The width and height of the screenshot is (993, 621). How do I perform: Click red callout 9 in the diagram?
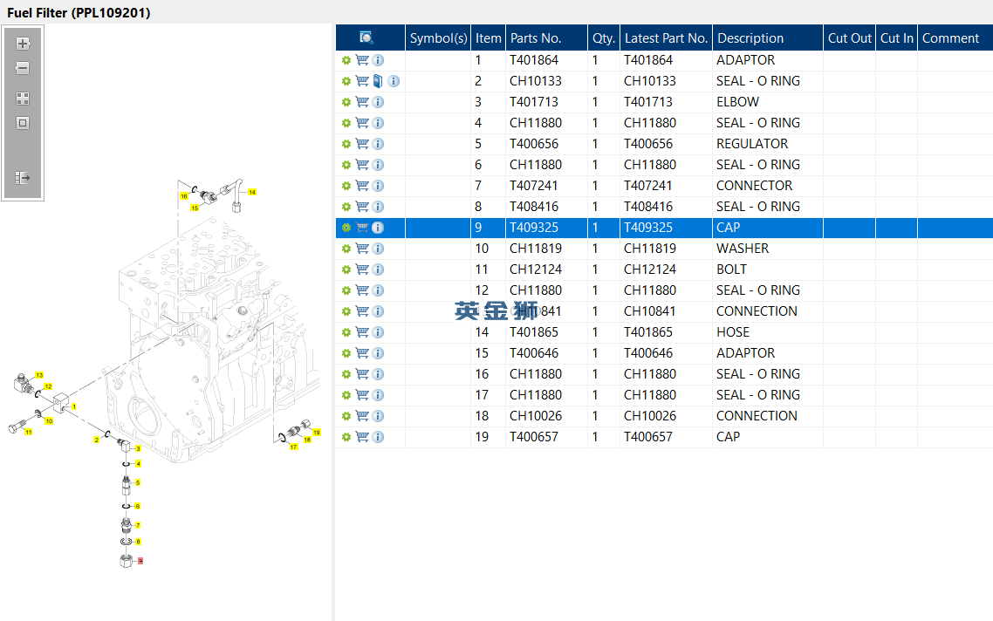tap(140, 561)
